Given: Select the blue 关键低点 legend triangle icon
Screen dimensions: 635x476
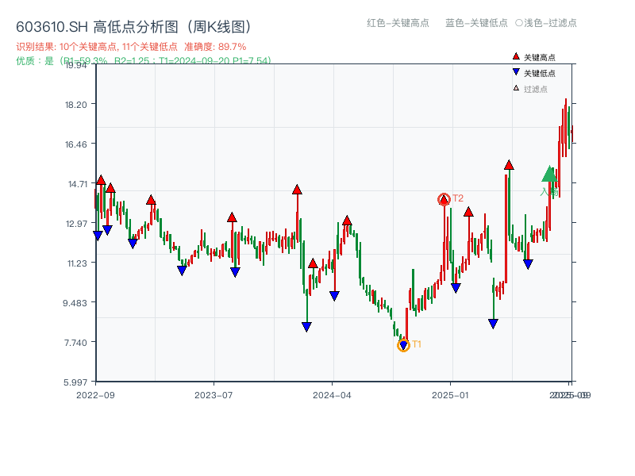Looking at the screenshot, I should pyautogui.click(x=516, y=71).
